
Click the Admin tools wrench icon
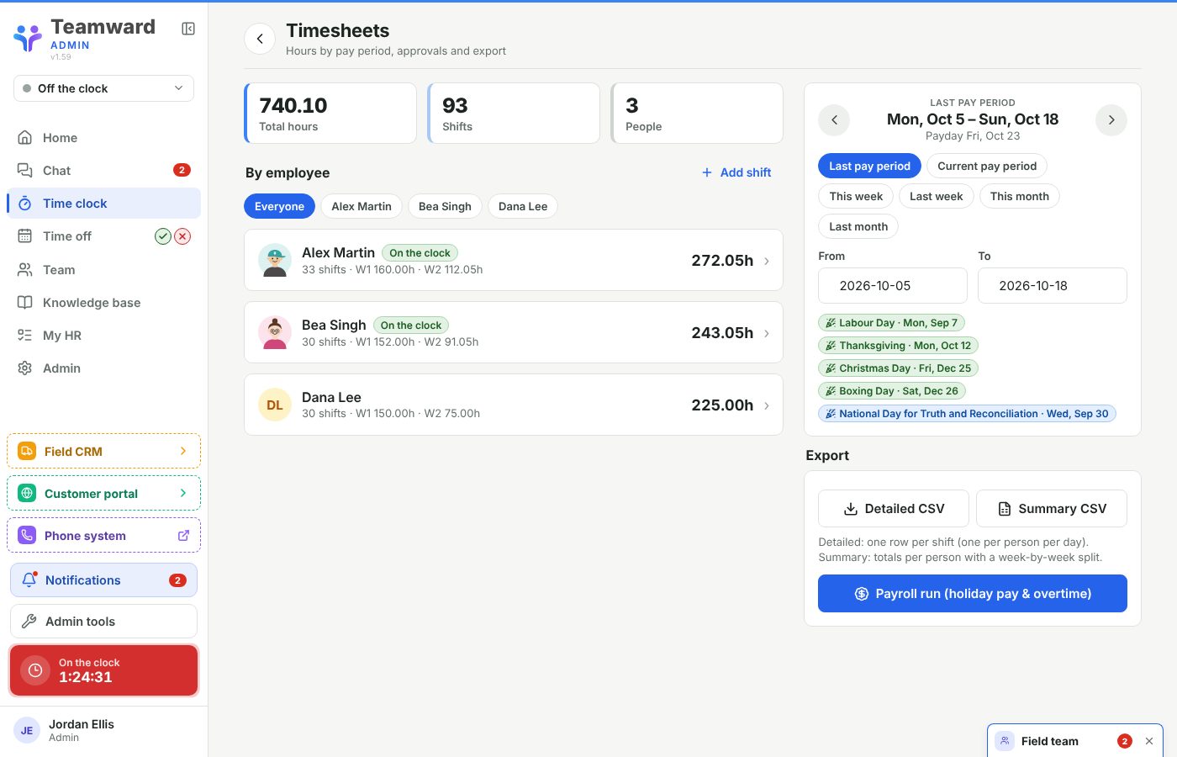[x=29, y=622]
